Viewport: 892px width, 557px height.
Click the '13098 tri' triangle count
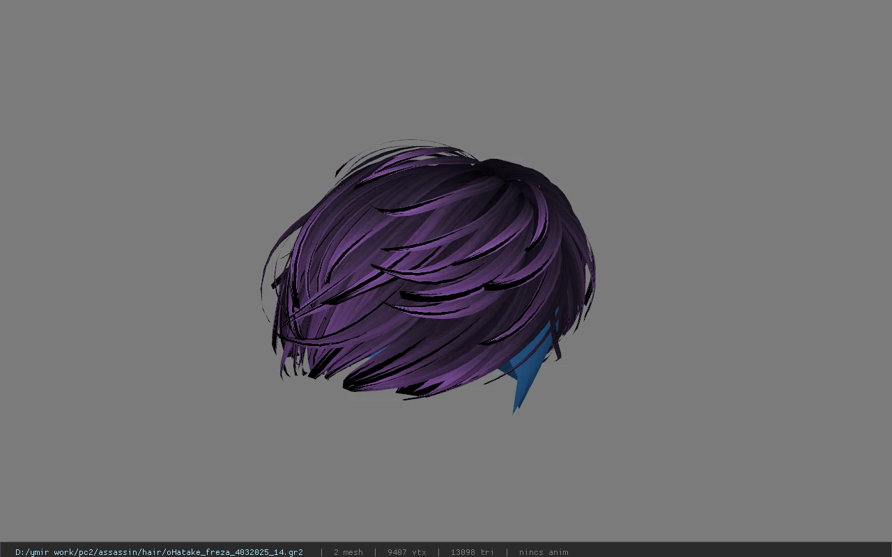pos(472,552)
